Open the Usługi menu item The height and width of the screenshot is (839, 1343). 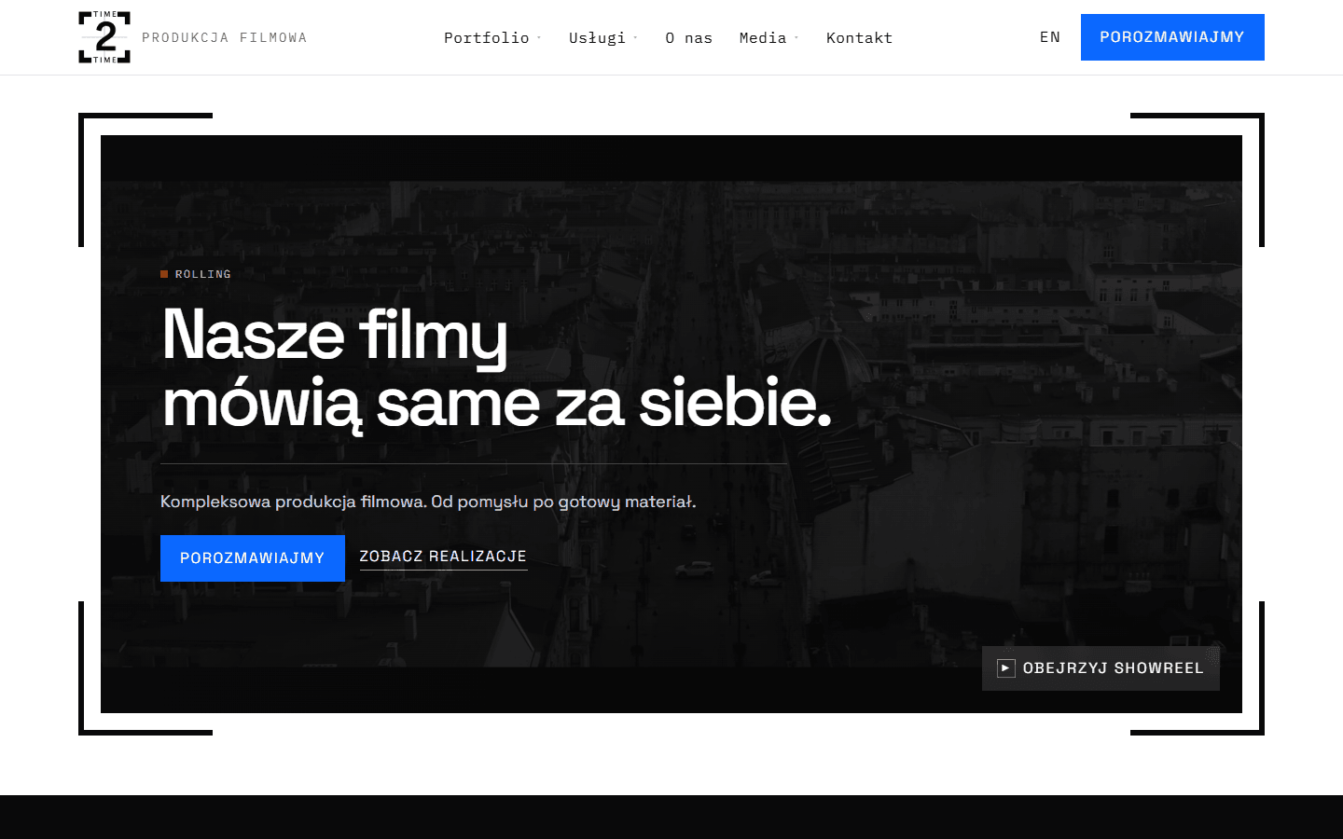(x=597, y=37)
